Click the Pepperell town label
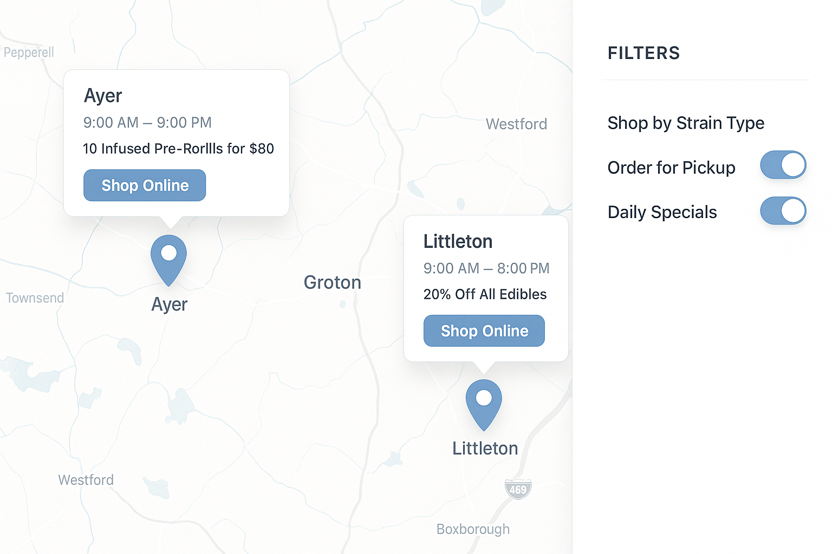832x554 pixels. pos(29,52)
